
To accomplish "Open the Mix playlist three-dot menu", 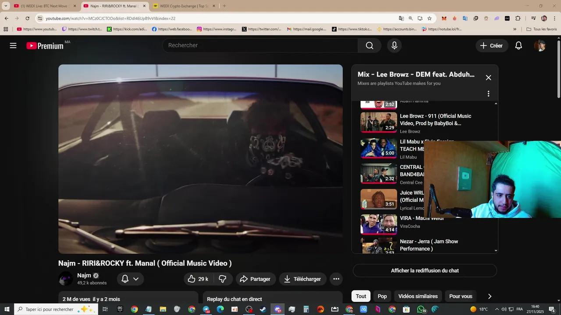I will coord(488,94).
